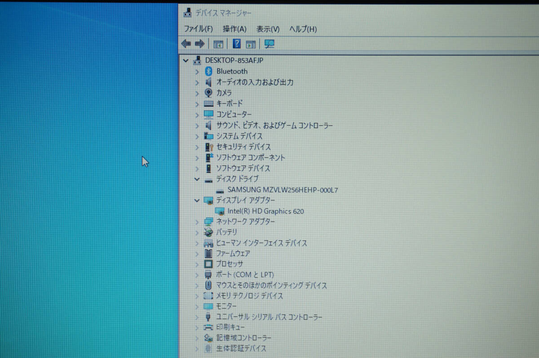The height and width of the screenshot is (358, 539).
Task: Click the Back arrow toolbar icon
Action: click(186, 44)
